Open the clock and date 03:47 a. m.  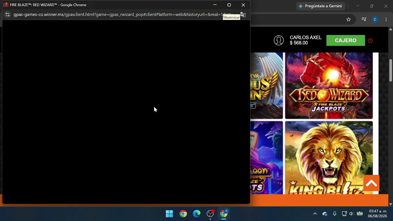378,214
